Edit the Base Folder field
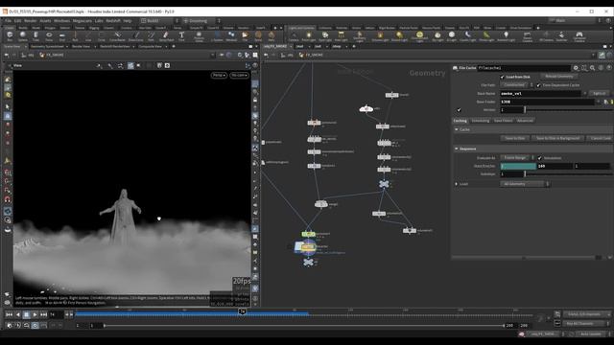The height and width of the screenshot is (345, 614). 548,102
